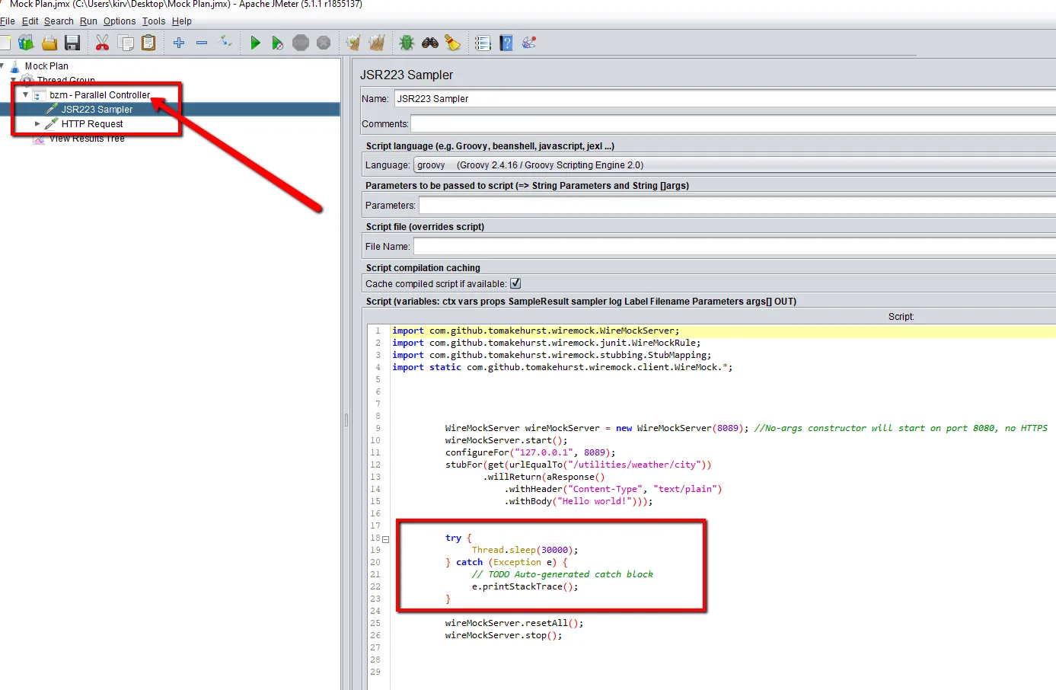This screenshot has height=690, width=1056.
Task: Open the Run menu
Action: pyautogui.click(x=88, y=21)
